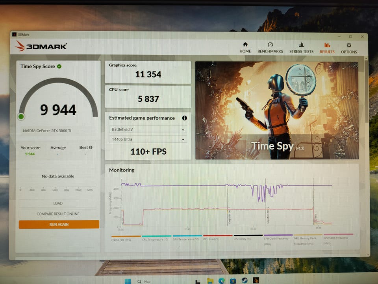Click the 110+ FPS estimate
Viewport: 378px width, 284px height.
click(148, 151)
